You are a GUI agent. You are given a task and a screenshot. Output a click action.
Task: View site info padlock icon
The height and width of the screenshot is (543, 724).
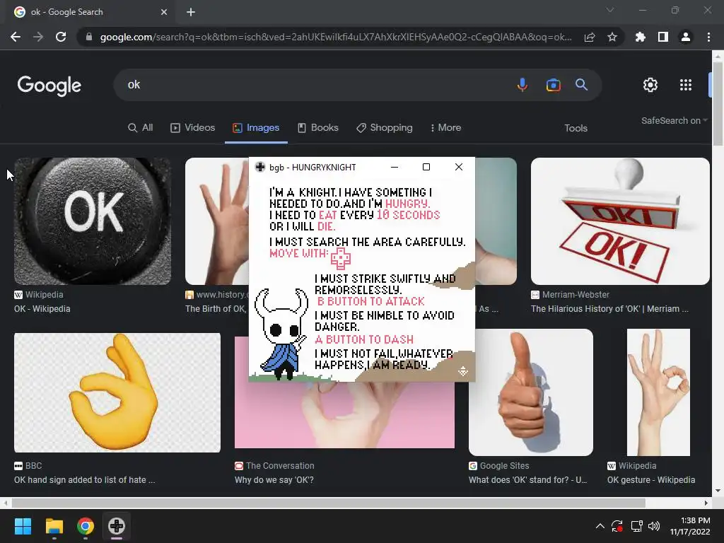pyautogui.click(x=88, y=37)
